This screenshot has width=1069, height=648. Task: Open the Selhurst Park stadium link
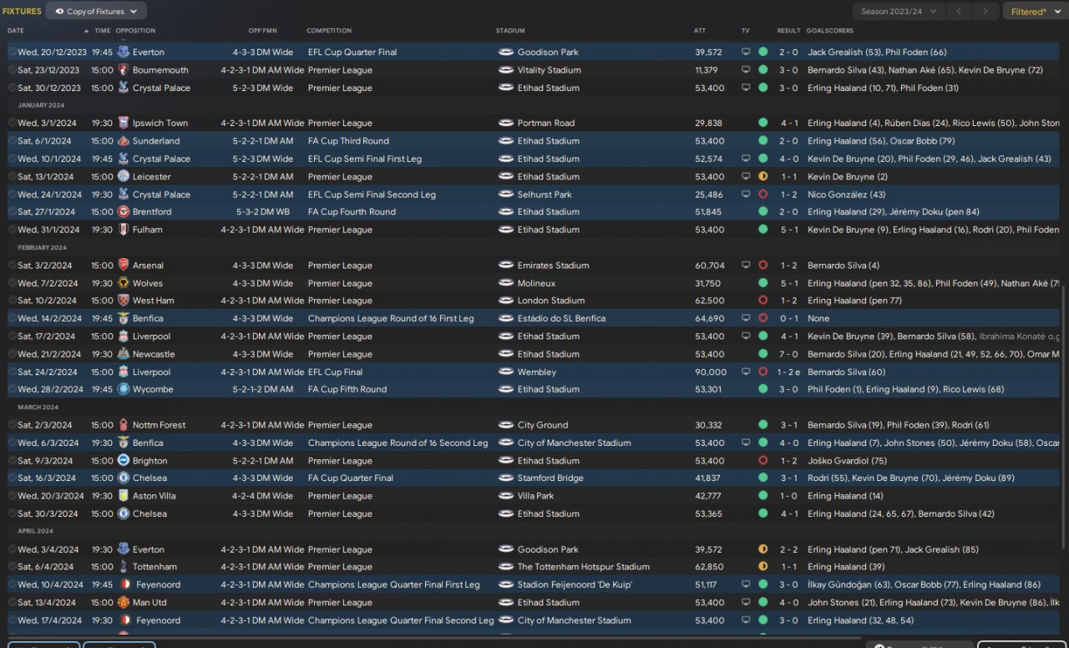click(x=545, y=195)
